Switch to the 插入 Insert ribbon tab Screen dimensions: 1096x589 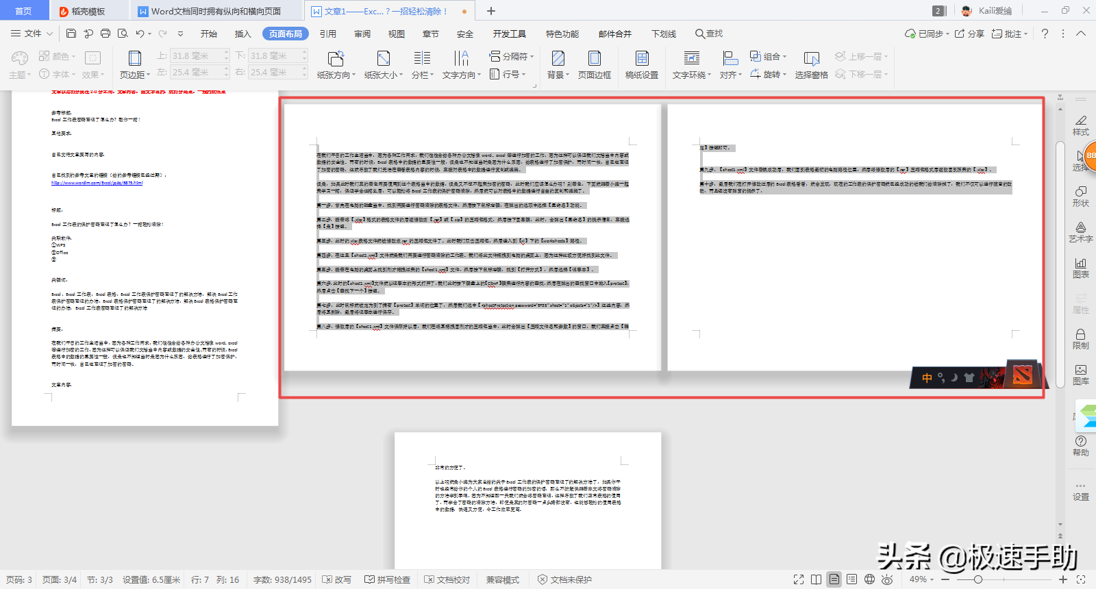(x=243, y=34)
